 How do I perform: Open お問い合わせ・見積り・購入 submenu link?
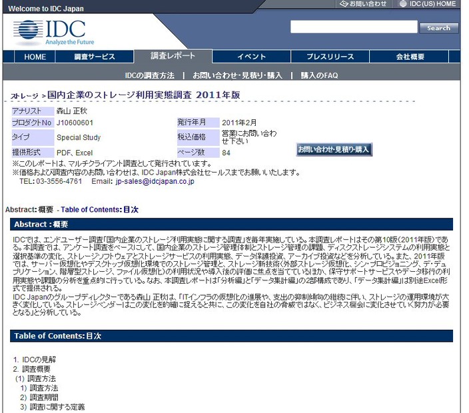coord(237,75)
